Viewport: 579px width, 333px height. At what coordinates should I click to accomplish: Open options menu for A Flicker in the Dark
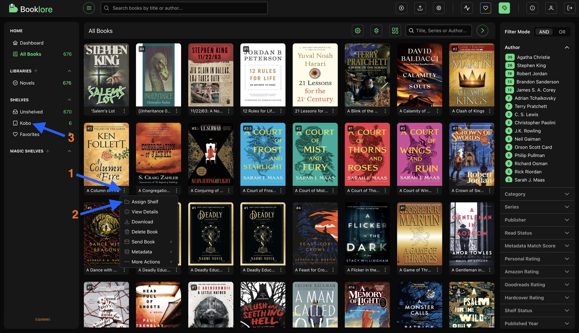pyautogui.click(x=385, y=270)
